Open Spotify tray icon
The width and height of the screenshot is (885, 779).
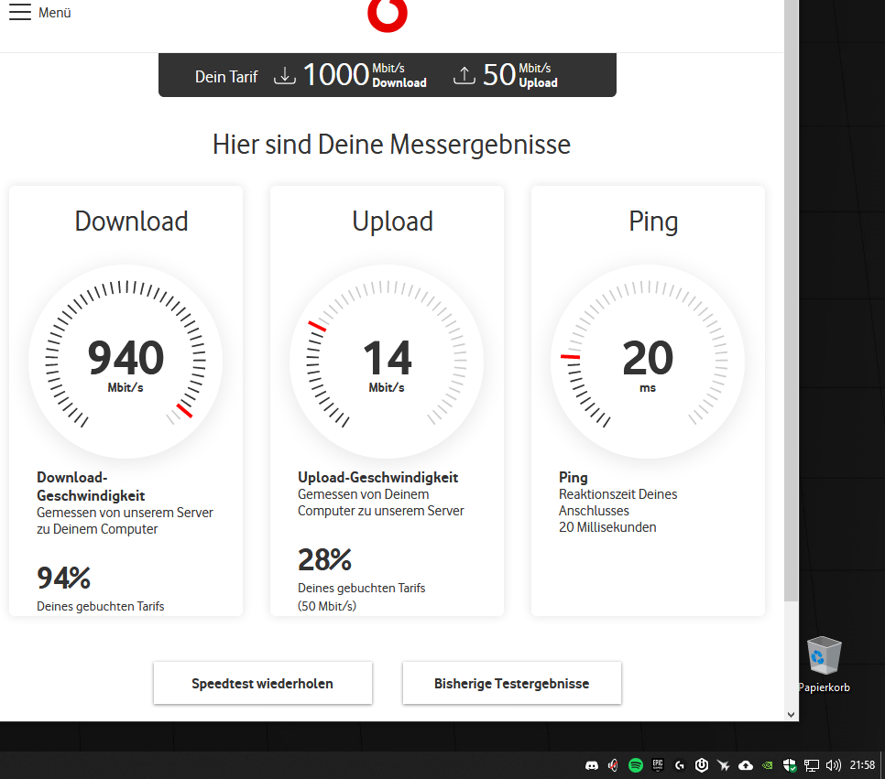pos(636,765)
